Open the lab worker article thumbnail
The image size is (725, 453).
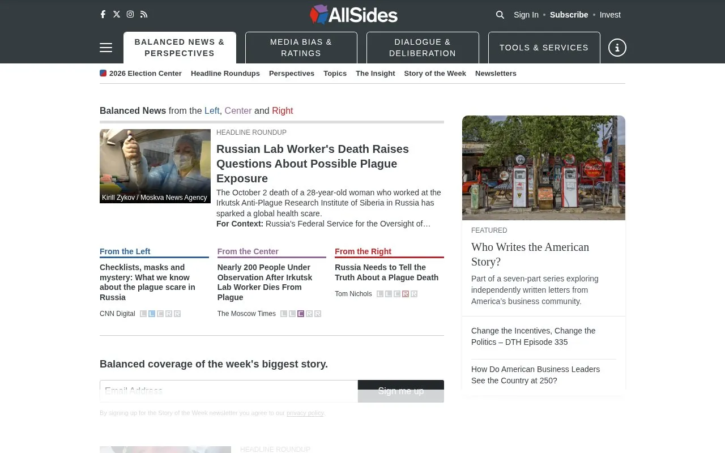(x=155, y=166)
